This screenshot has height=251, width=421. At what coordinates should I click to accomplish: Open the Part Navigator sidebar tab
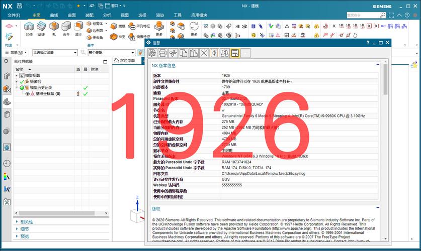(7, 102)
